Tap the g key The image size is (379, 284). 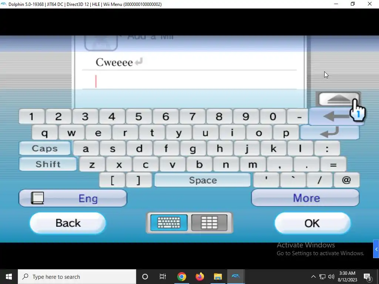tap(193, 149)
